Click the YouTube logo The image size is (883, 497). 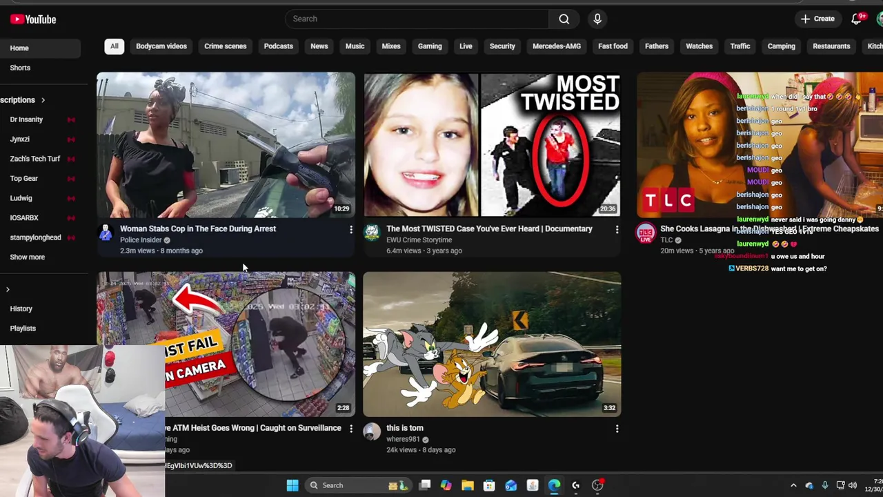[33, 19]
